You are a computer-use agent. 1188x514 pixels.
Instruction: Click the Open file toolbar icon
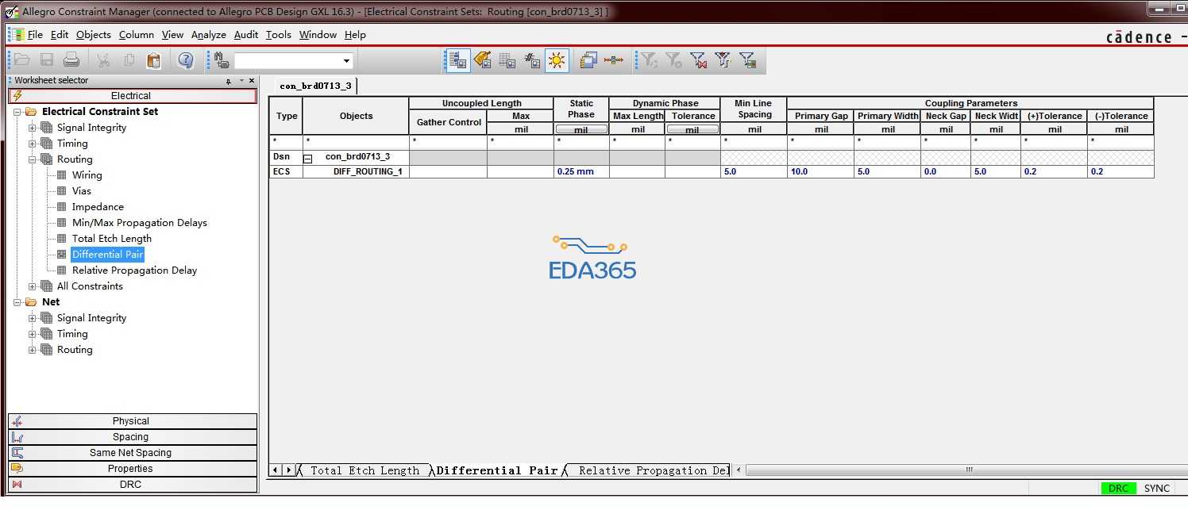coord(22,60)
